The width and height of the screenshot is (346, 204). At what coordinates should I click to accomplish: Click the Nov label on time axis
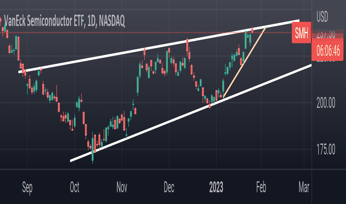coord(122,187)
